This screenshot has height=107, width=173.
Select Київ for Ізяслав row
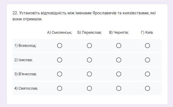click(147, 60)
